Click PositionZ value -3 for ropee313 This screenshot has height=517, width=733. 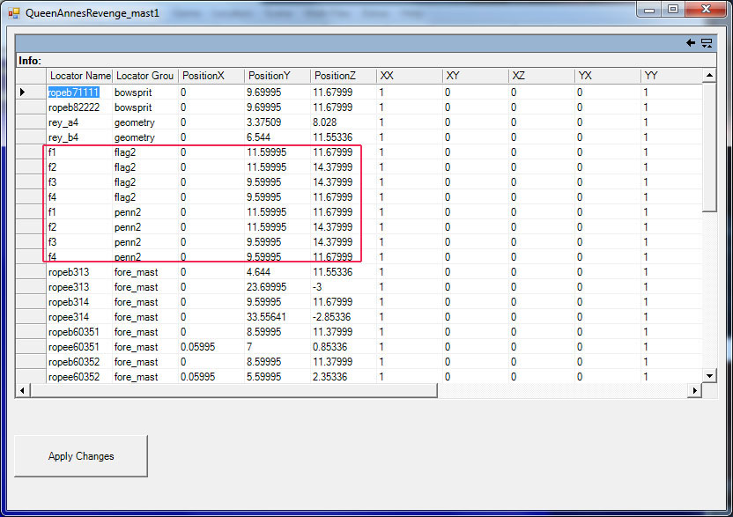click(x=343, y=286)
